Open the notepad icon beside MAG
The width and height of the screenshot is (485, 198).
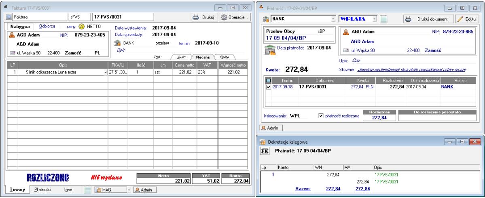87,190
